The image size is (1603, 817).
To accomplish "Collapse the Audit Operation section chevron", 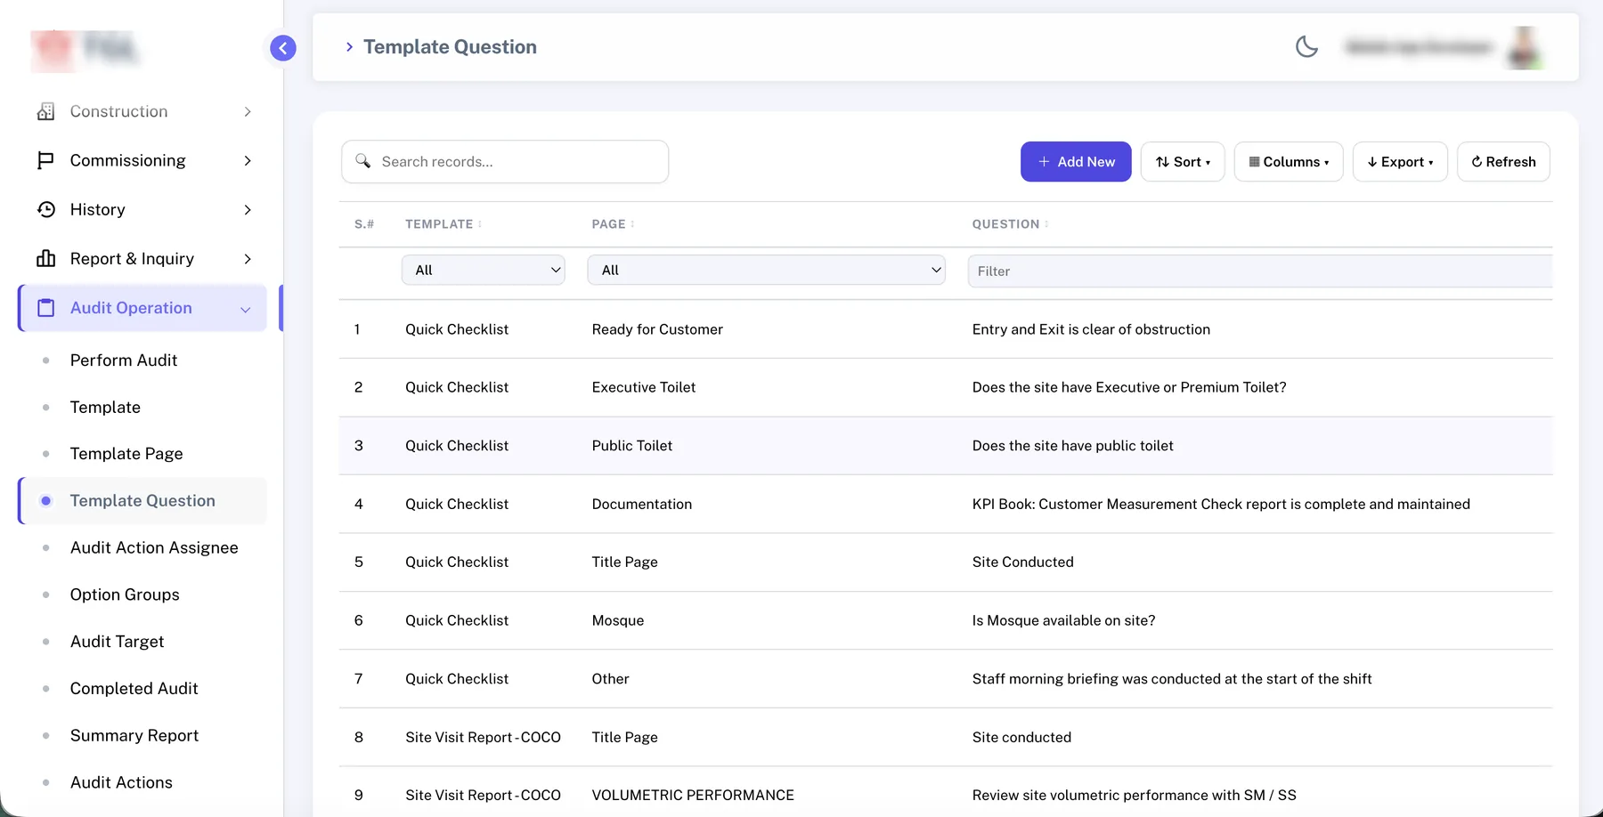I will click(246, 309).
